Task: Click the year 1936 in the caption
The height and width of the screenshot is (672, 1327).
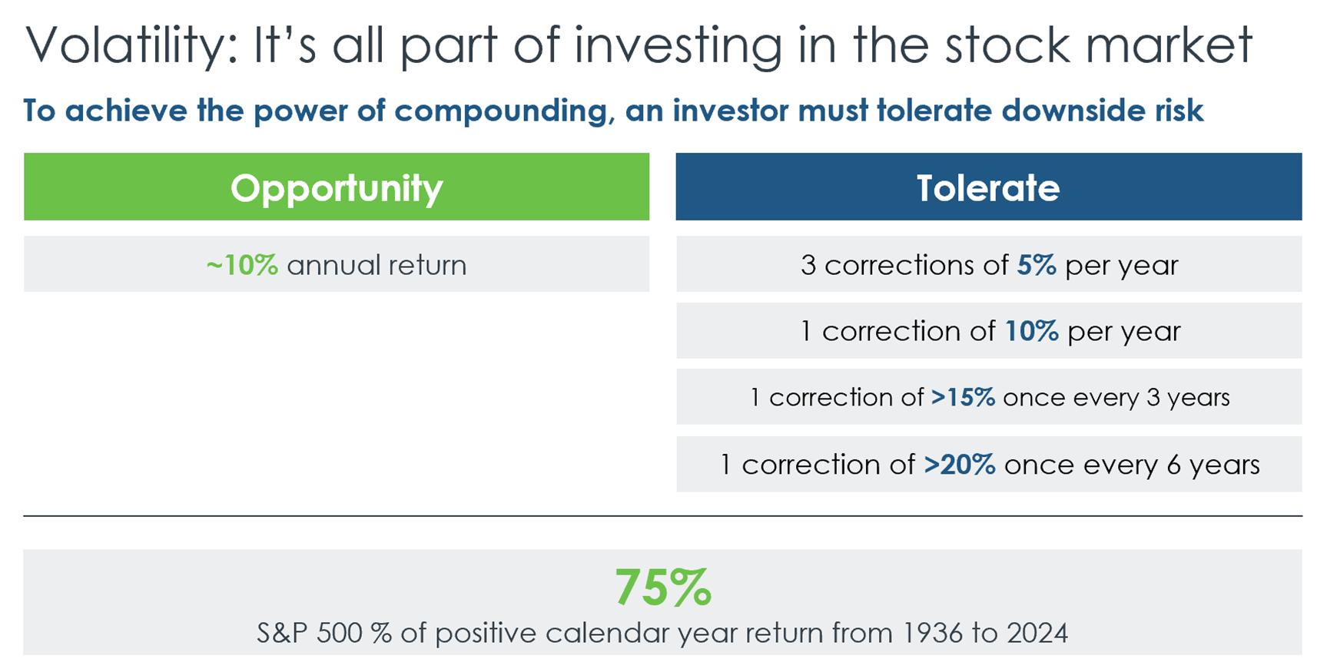Action: point(932,634)
